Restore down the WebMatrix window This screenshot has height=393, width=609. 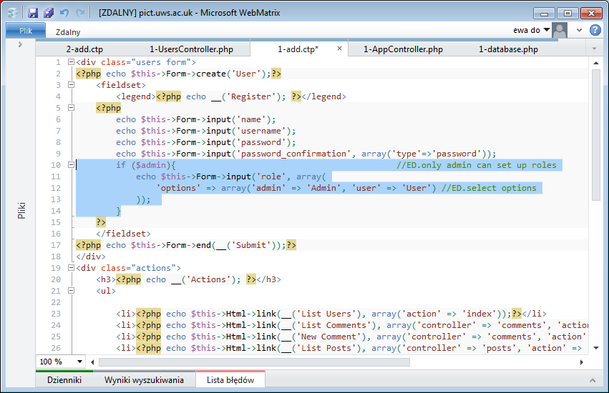tap(567, 14)
